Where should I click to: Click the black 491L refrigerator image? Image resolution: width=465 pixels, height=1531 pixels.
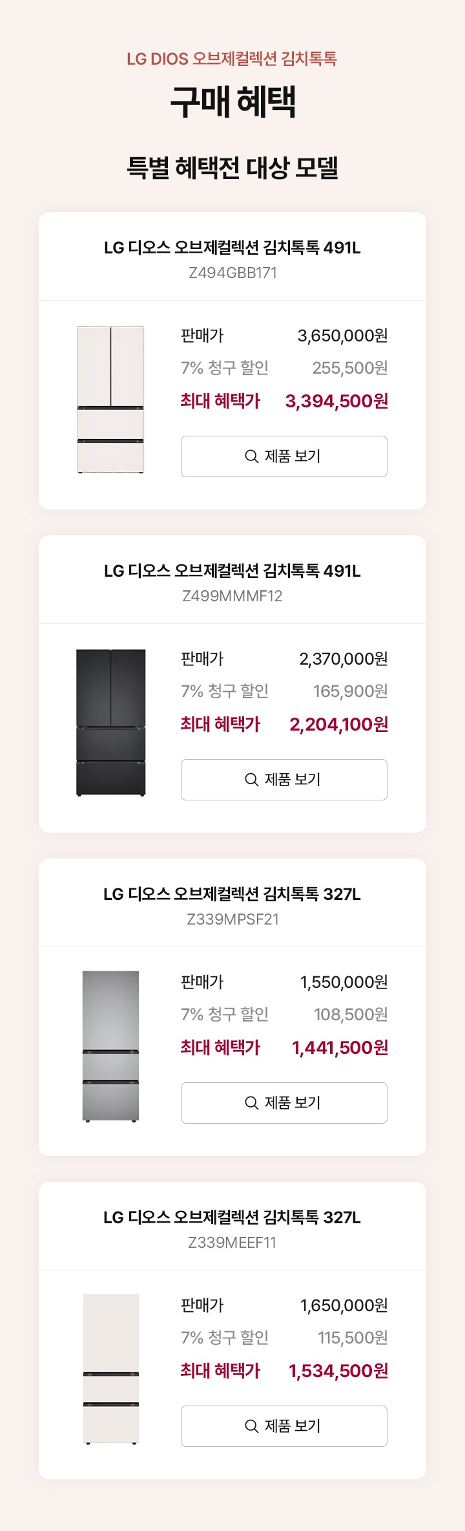coord(110,723)
